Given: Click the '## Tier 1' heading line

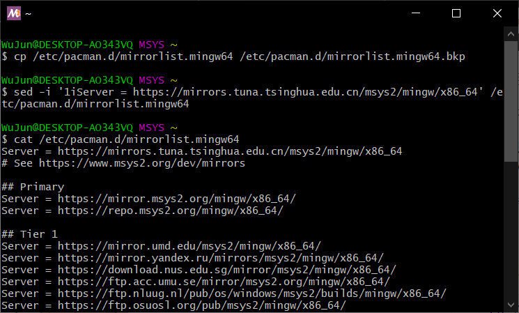Looking at the screenshot, I should click(x=30, y=234).
